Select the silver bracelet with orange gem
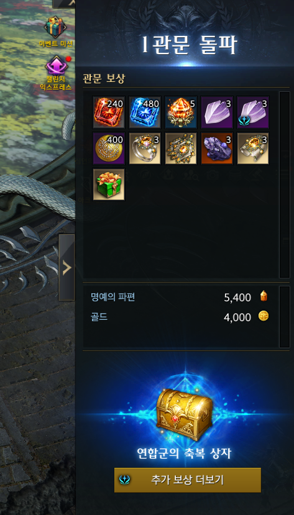This screenshot has height=515, width=294. tap(253, 148)
